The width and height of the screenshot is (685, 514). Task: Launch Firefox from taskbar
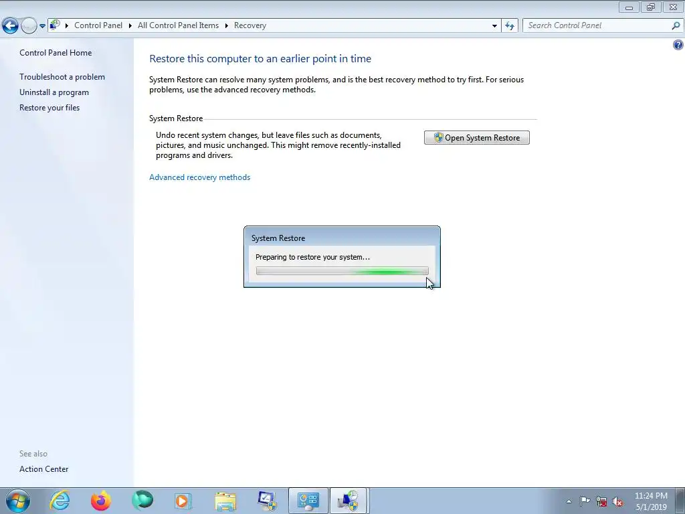(x=100, y=501)
